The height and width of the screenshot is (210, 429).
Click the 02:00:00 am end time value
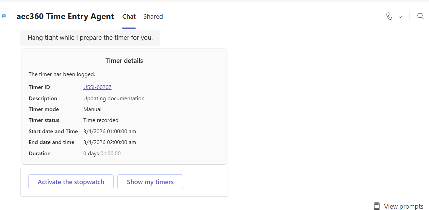[x=110, y=142]
